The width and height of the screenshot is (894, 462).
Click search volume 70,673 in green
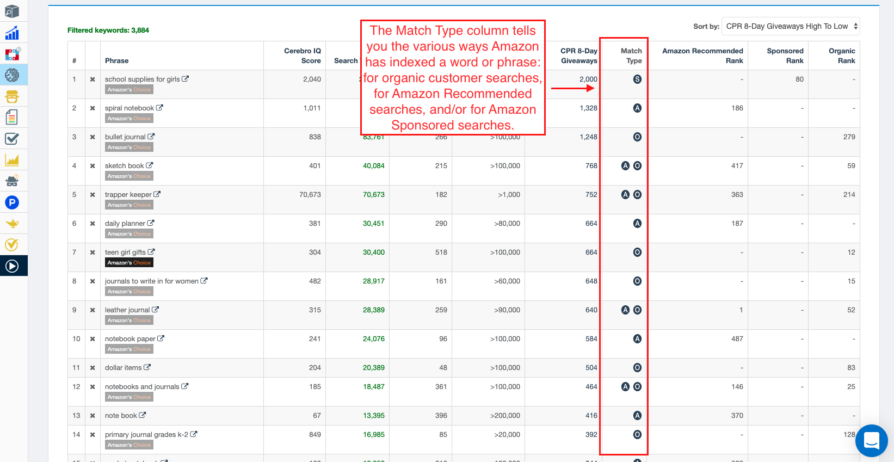374,195
